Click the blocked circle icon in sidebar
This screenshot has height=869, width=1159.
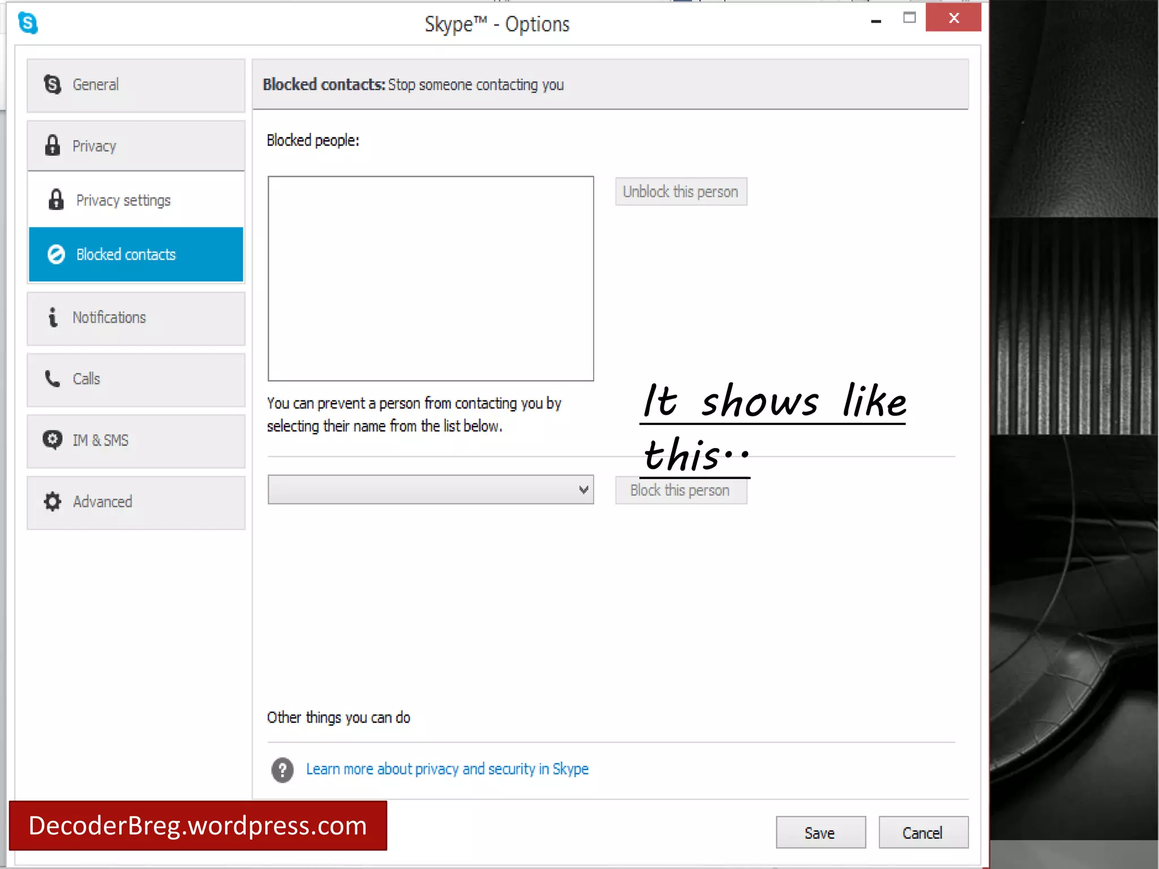56,255
